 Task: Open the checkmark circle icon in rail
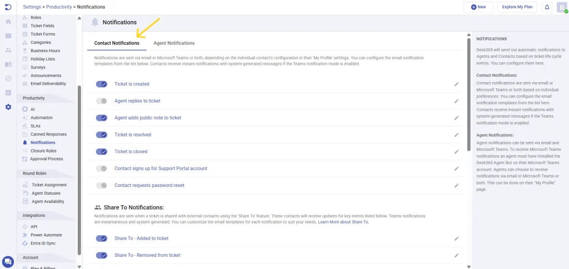tap(8, 79)
